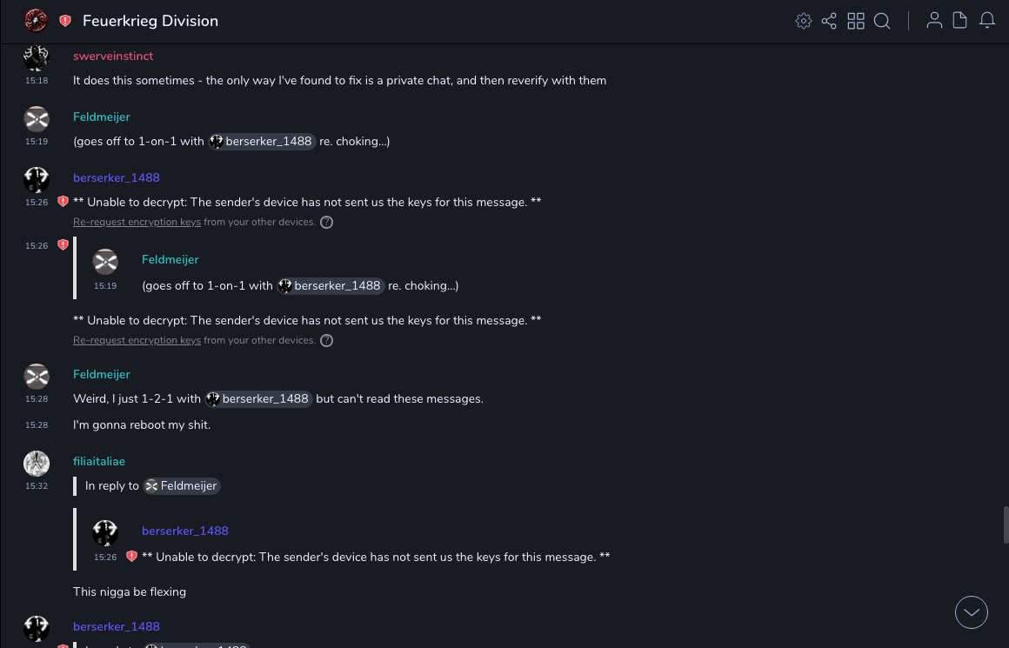Click the 15:32 message timestamp
1009x648 pixels.
pos(37,486)
